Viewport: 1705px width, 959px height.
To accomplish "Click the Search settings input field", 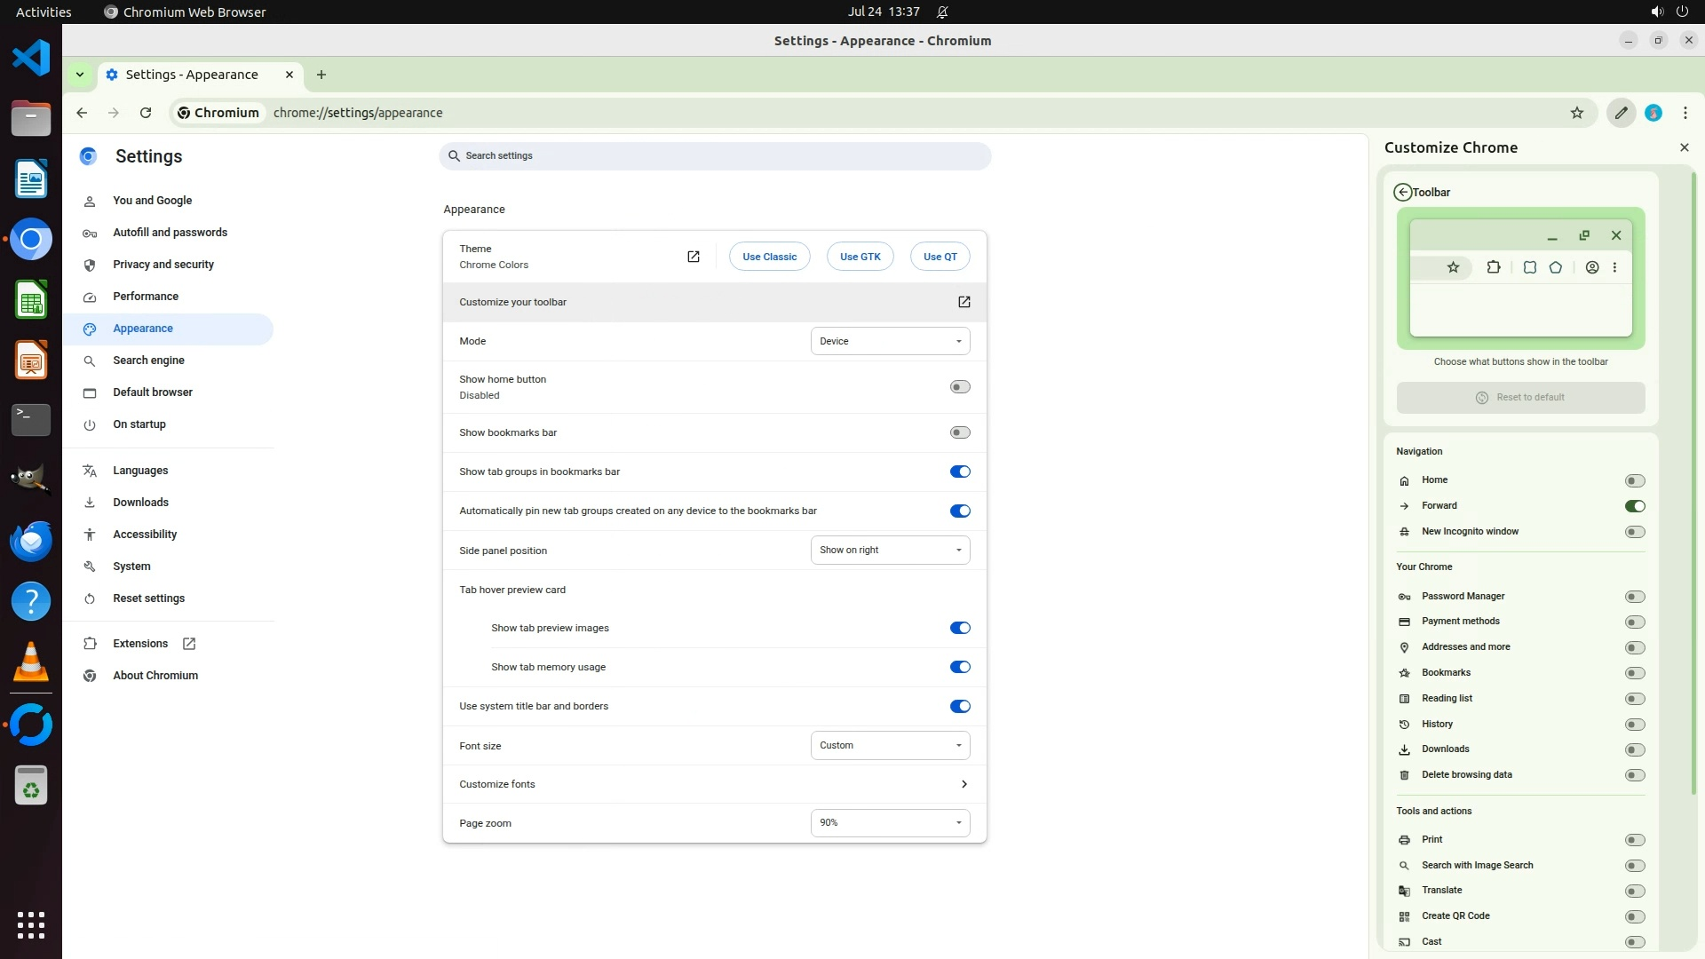I will click(715, 155).
